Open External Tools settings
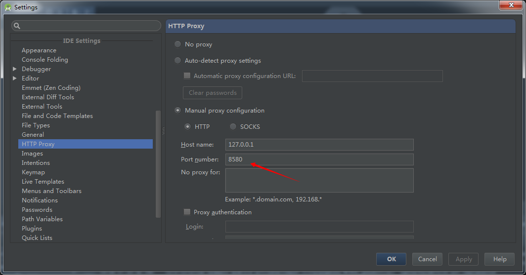 42,107
